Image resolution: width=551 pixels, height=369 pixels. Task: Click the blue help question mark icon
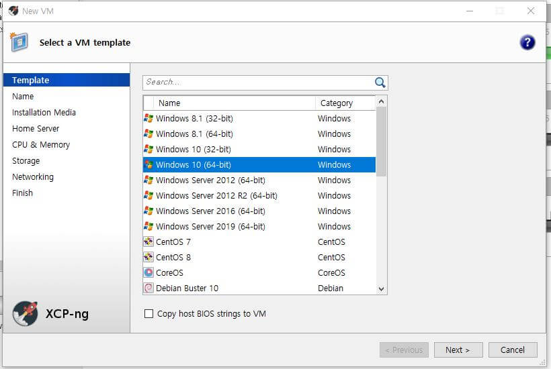[x=527, y=42]
